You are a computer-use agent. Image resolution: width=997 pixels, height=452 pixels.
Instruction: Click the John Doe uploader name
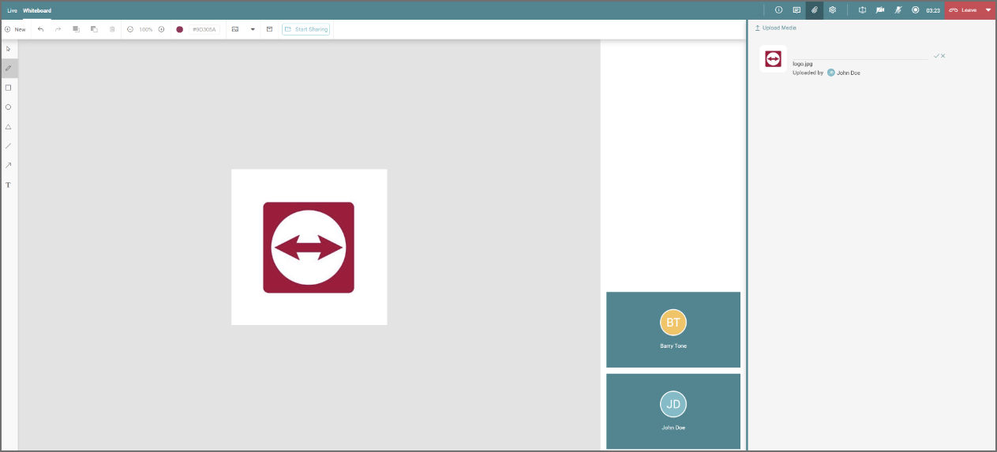click(x=849, y=73)
